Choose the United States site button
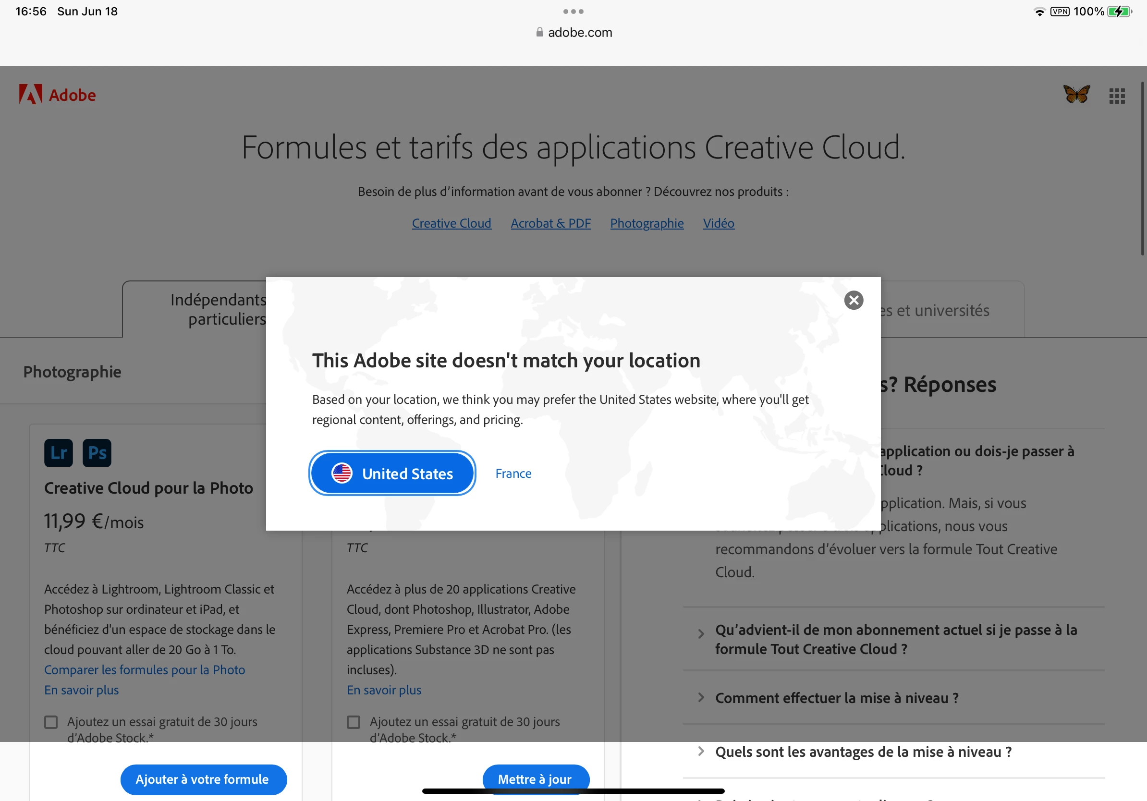The height and width of the screenshot is (801, 1147). [x=392, y=473]
